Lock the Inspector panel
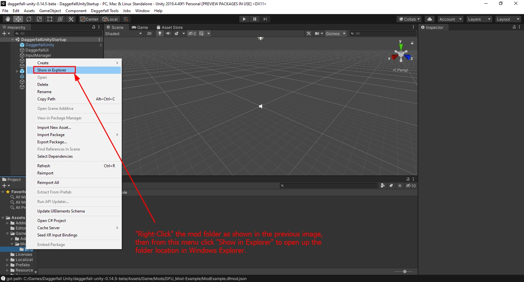Viewport: 524px width, 282px height. click(514, 27)
